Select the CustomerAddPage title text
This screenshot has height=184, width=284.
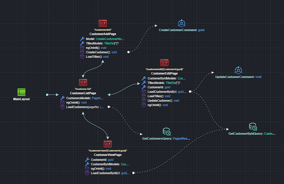pos(103,34)
